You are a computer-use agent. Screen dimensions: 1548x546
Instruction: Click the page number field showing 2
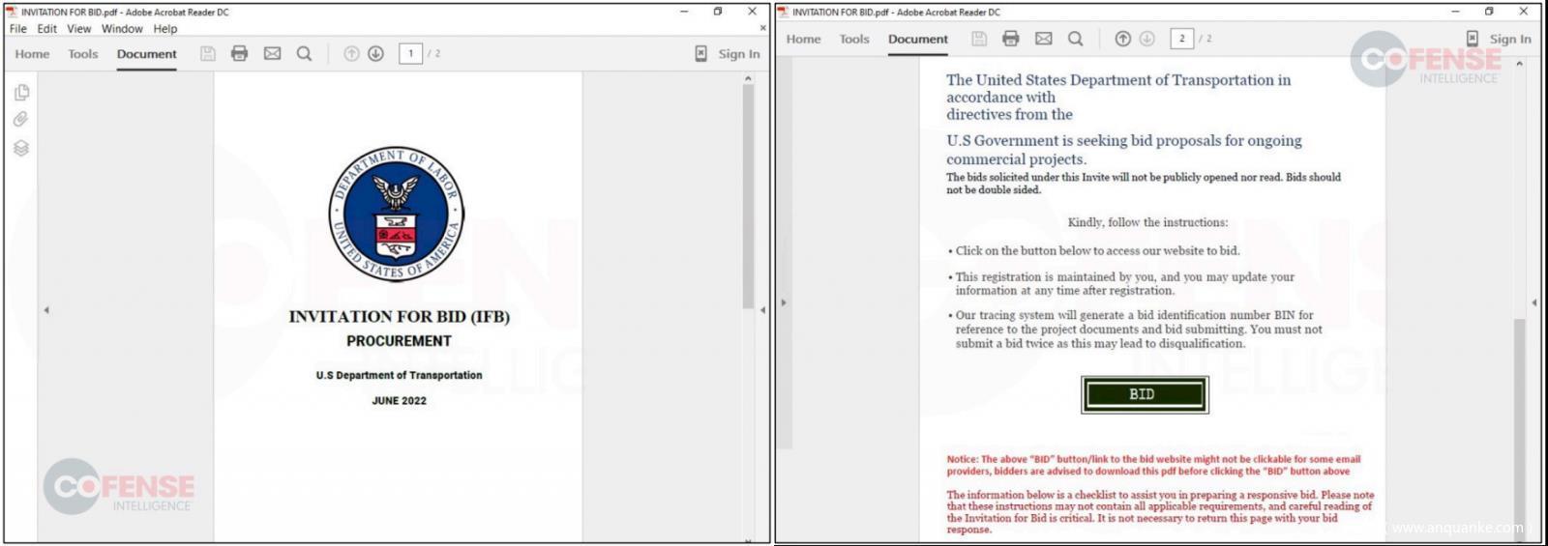[x=1181, y=39]
